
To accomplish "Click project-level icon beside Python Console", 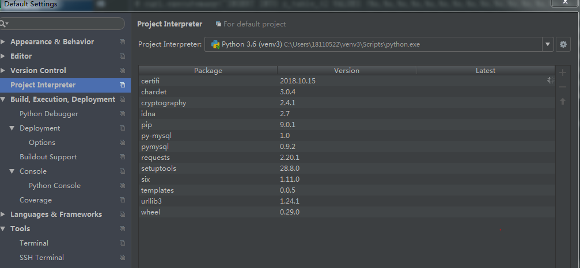I will 123,186.
